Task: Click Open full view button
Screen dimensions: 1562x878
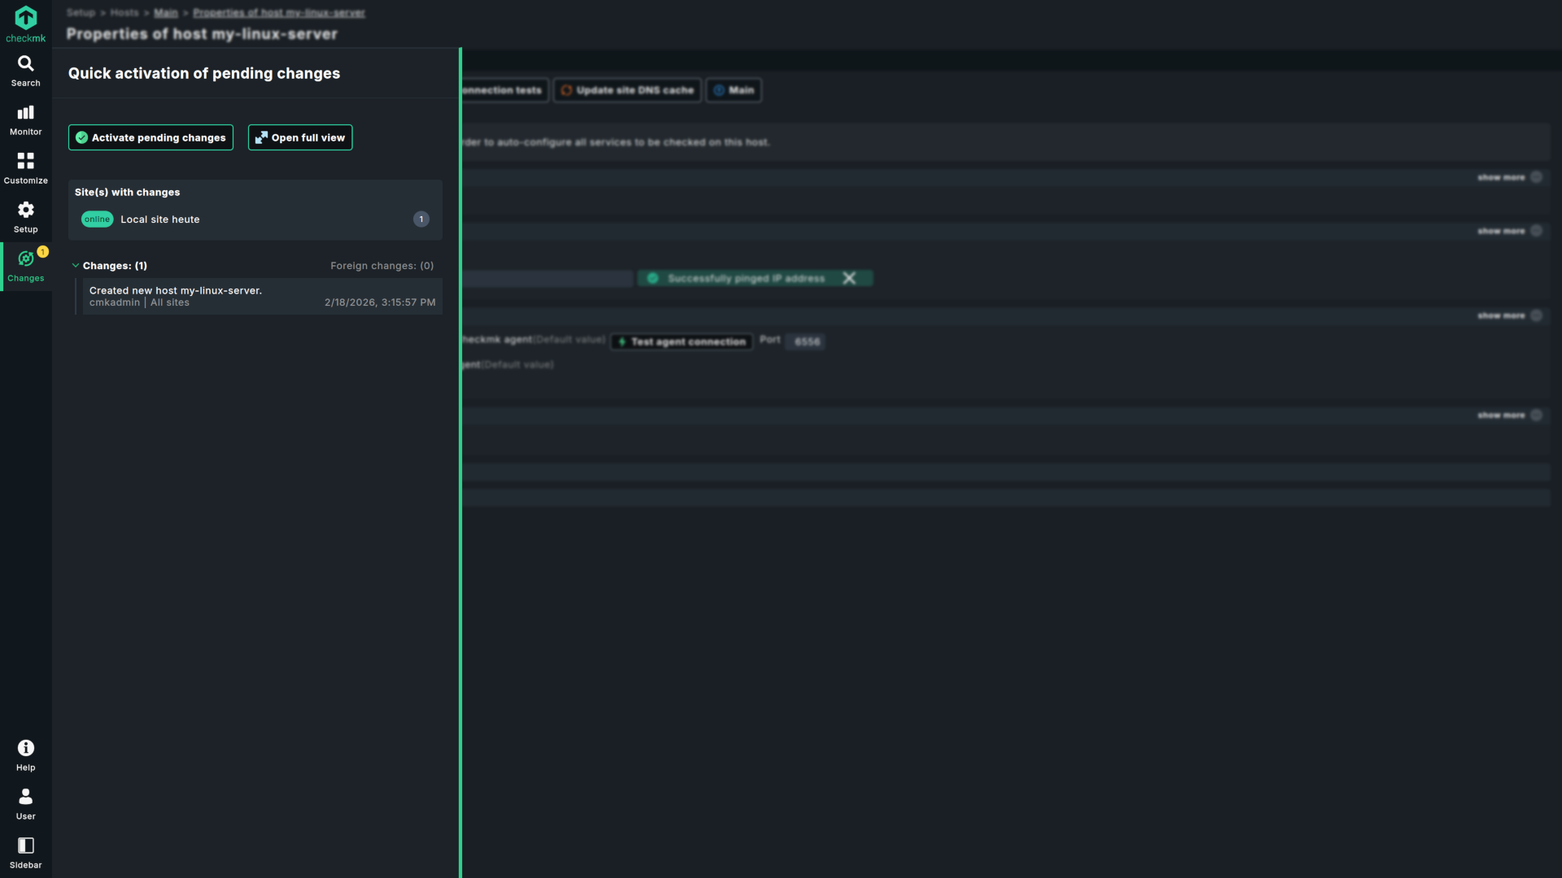Action: 300,137
